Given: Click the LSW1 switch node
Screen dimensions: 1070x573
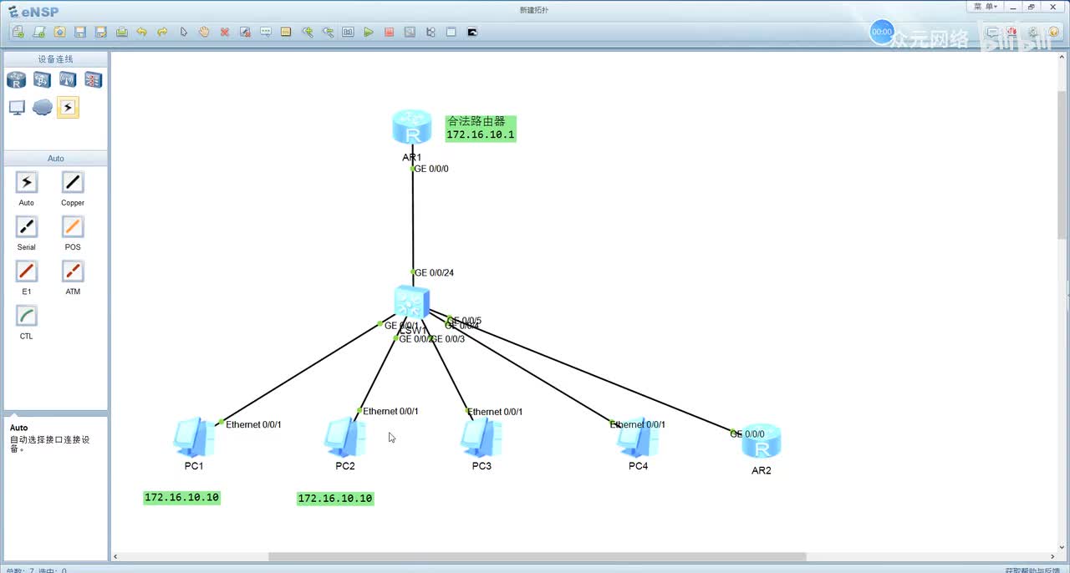Looking at the screenshot, I should point(412,302).
